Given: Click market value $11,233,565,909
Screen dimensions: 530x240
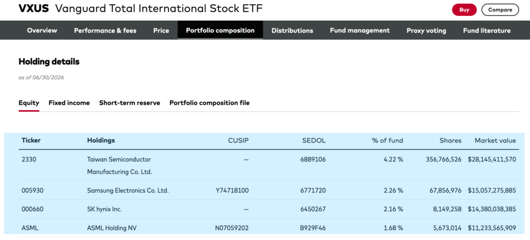Looking at the screenshot, I should [492, 228].
